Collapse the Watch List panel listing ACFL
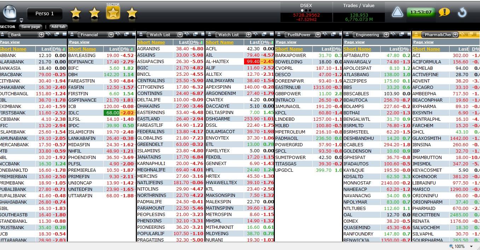The width and height of the screenshot is (480, 250). tap(210, 35)
